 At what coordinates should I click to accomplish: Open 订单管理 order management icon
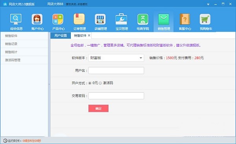(x=79, y=19)
